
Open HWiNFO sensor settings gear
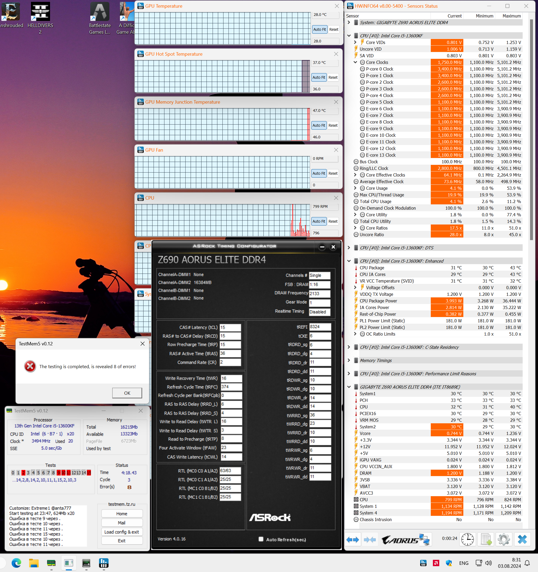point(504,539)
